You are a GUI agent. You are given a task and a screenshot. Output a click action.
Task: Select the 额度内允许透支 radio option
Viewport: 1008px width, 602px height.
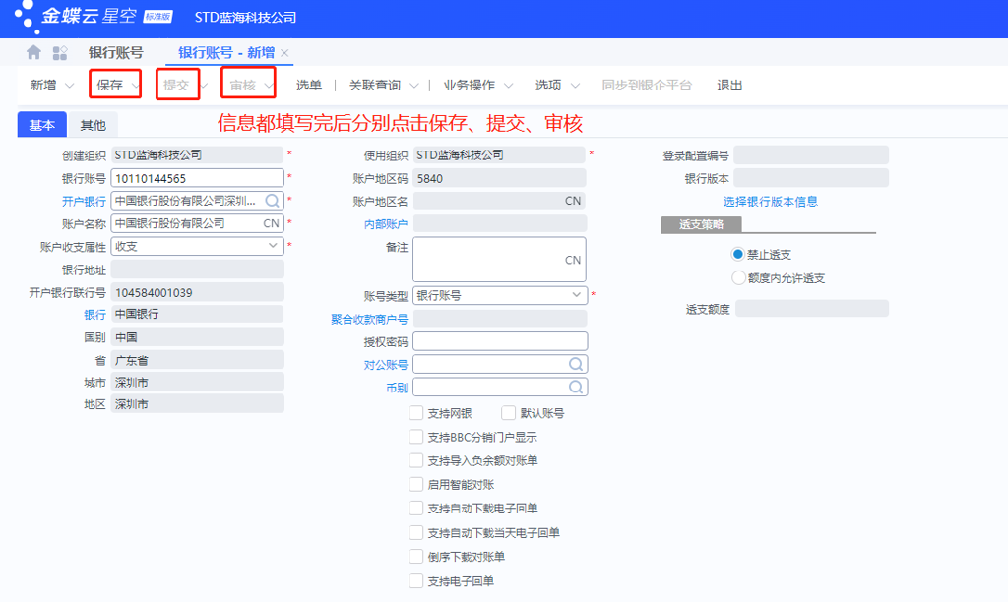coord(738,277)
